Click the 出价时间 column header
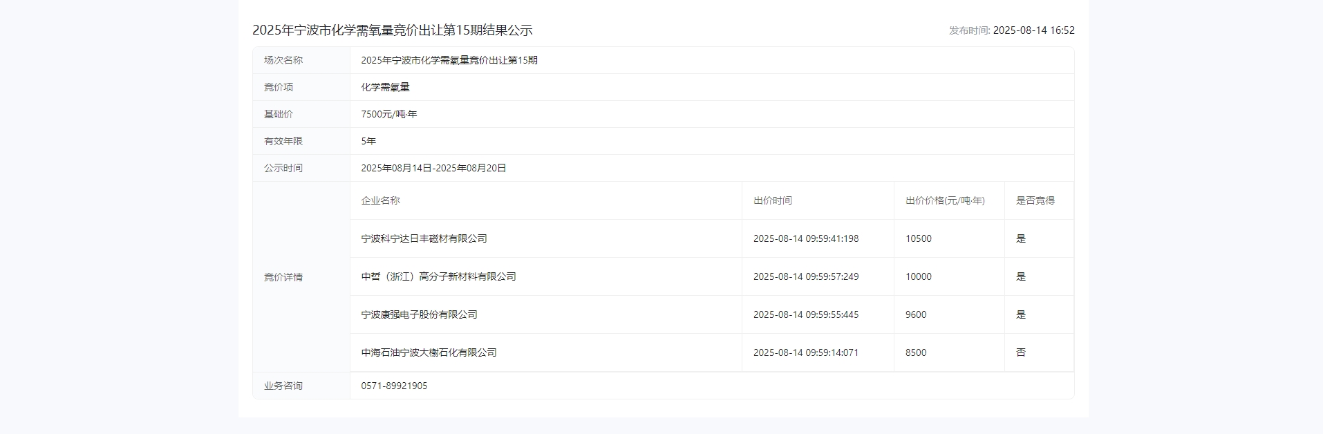This screenshot has height=434, width=1323. pos(772,200)
